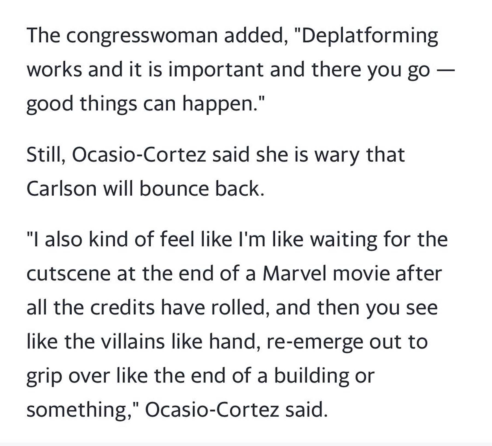Click the word "credits"
Image resolution: width=492 pixels, height=446 pixels.
click(x=122, y=308)
